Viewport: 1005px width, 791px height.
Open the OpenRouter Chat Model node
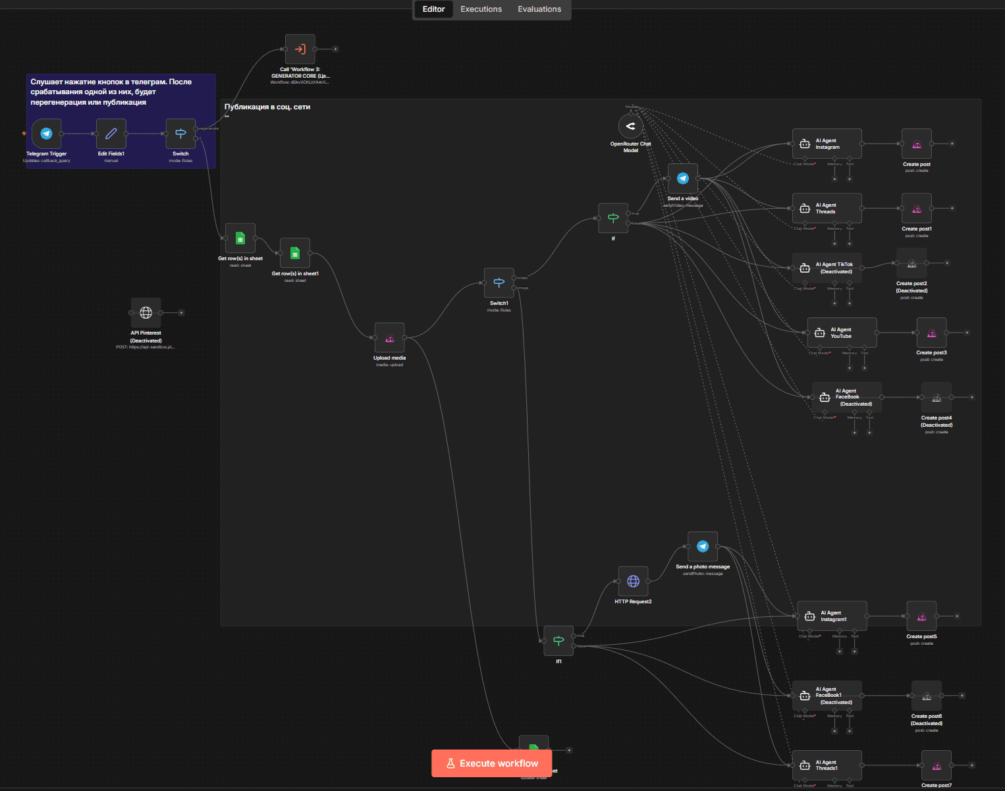630,126
